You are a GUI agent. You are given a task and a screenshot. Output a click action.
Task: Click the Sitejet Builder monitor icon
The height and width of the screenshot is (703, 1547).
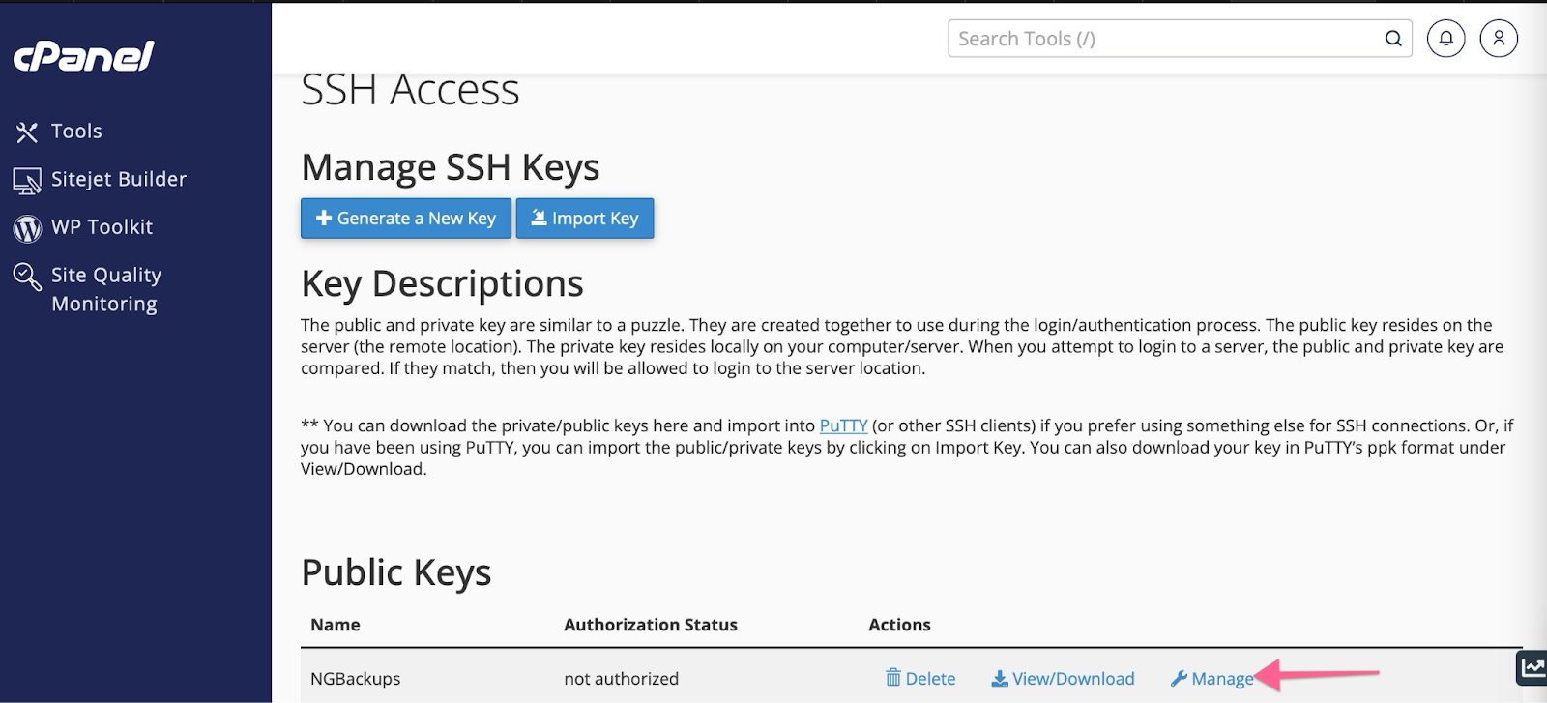[x=27, y=180]
